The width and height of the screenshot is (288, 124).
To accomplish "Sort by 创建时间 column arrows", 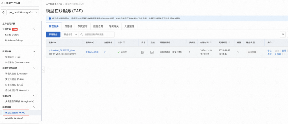I will pyautogui.click(x=211, y=42).
